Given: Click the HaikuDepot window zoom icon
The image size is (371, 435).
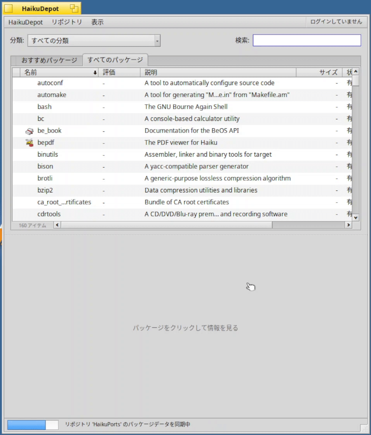Looking at the screenshot, I should (74, 9).
